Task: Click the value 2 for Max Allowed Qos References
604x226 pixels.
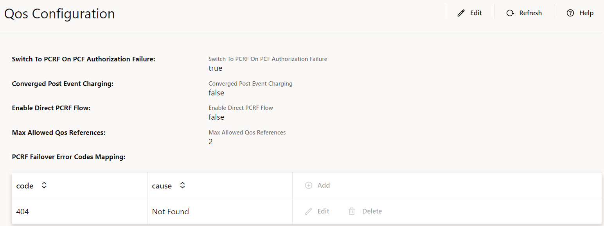Action: tap(210, 142)
